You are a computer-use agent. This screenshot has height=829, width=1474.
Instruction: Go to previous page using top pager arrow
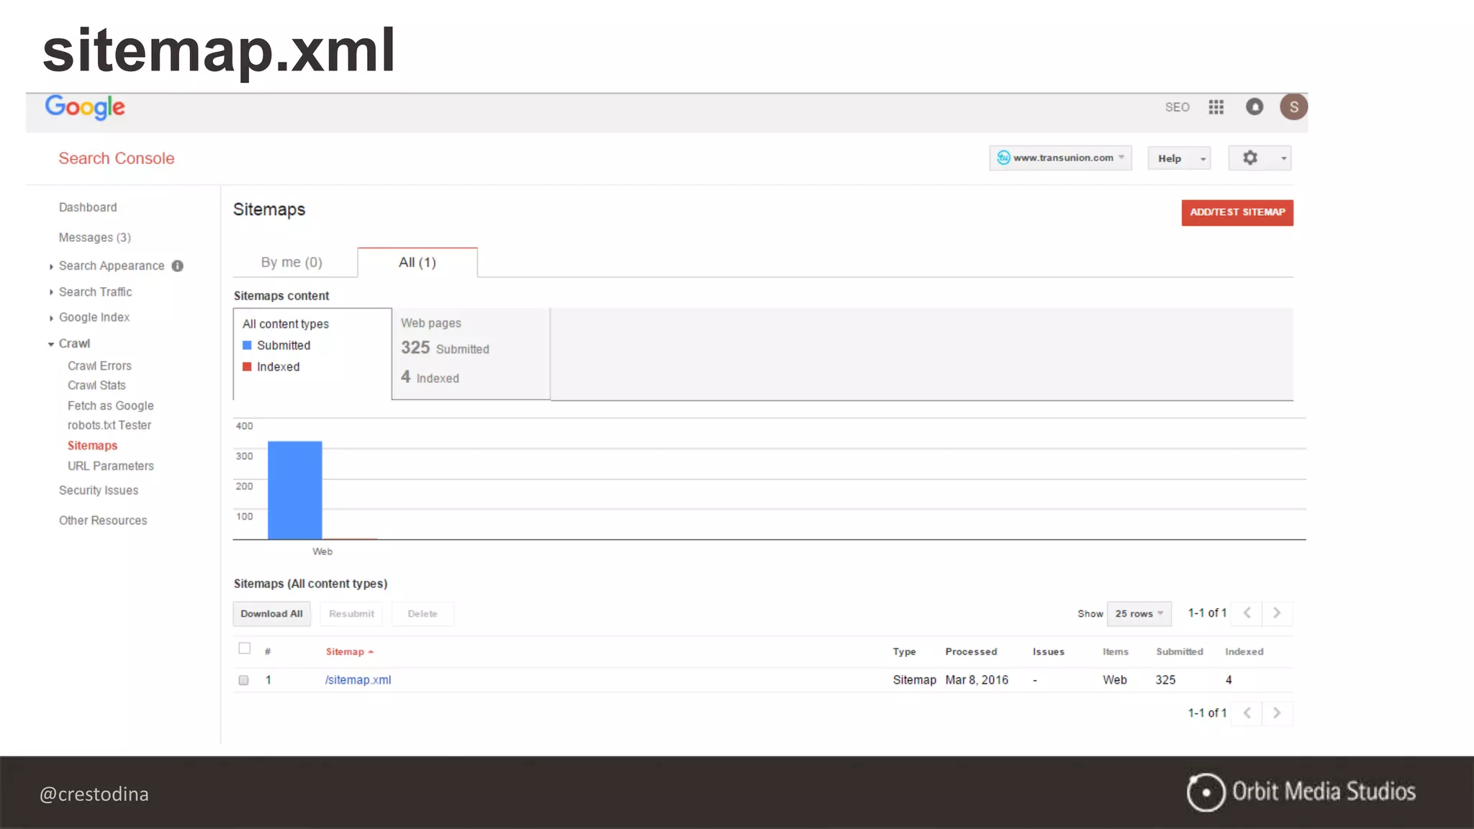pos(1247,613)
